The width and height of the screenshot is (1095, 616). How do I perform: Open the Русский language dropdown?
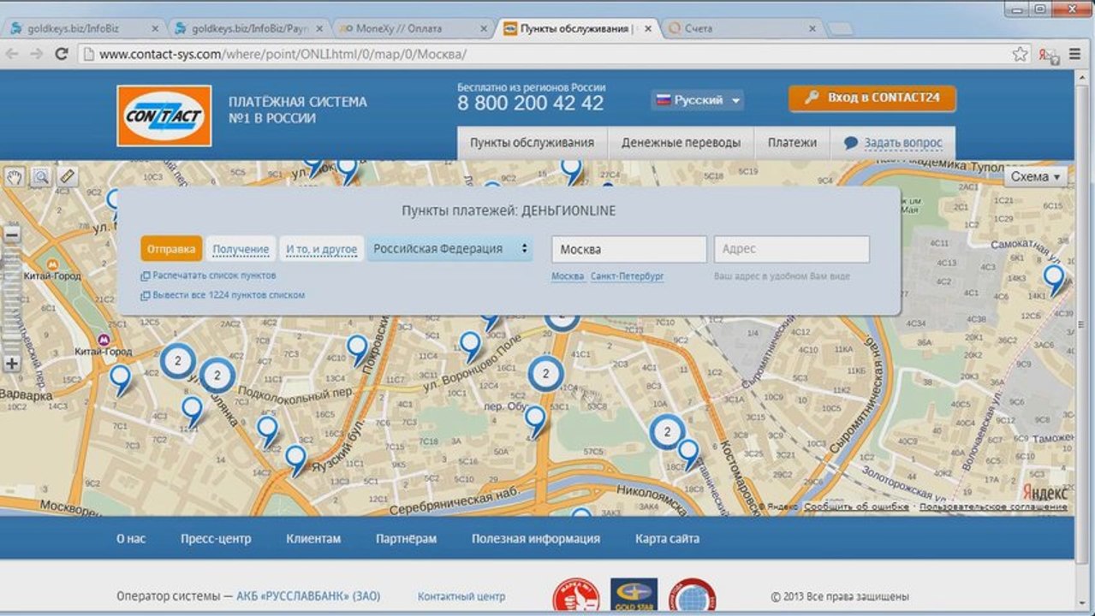pyautogui.click(x=698, y=100)
